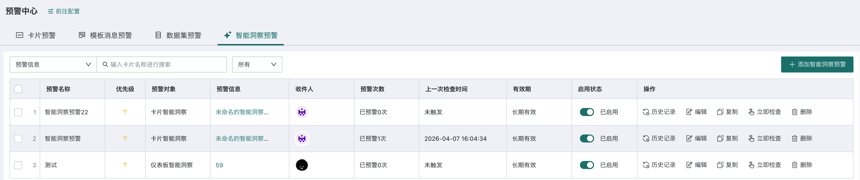Run 立即检查 for 智能洞察预警22
Screen dimensions: 860x180
765,112
